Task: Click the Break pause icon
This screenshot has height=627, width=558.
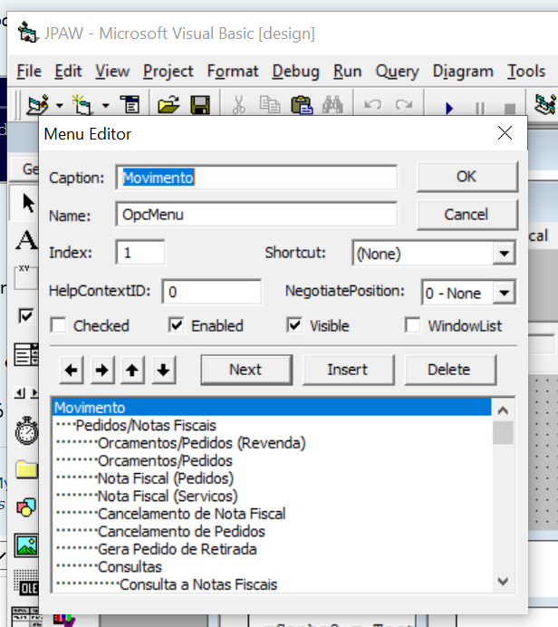Action: coord(480,108)
